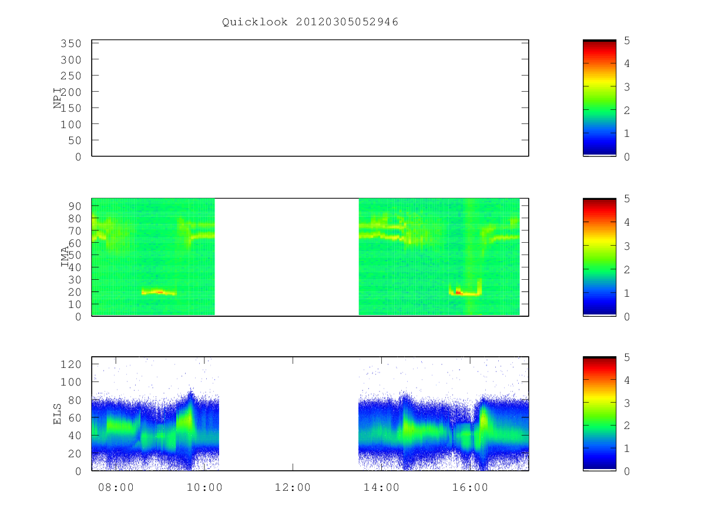Viewport: 705px width, 529px height.
Task: Click the 80 tick on ELS axis
Action: 74,400
